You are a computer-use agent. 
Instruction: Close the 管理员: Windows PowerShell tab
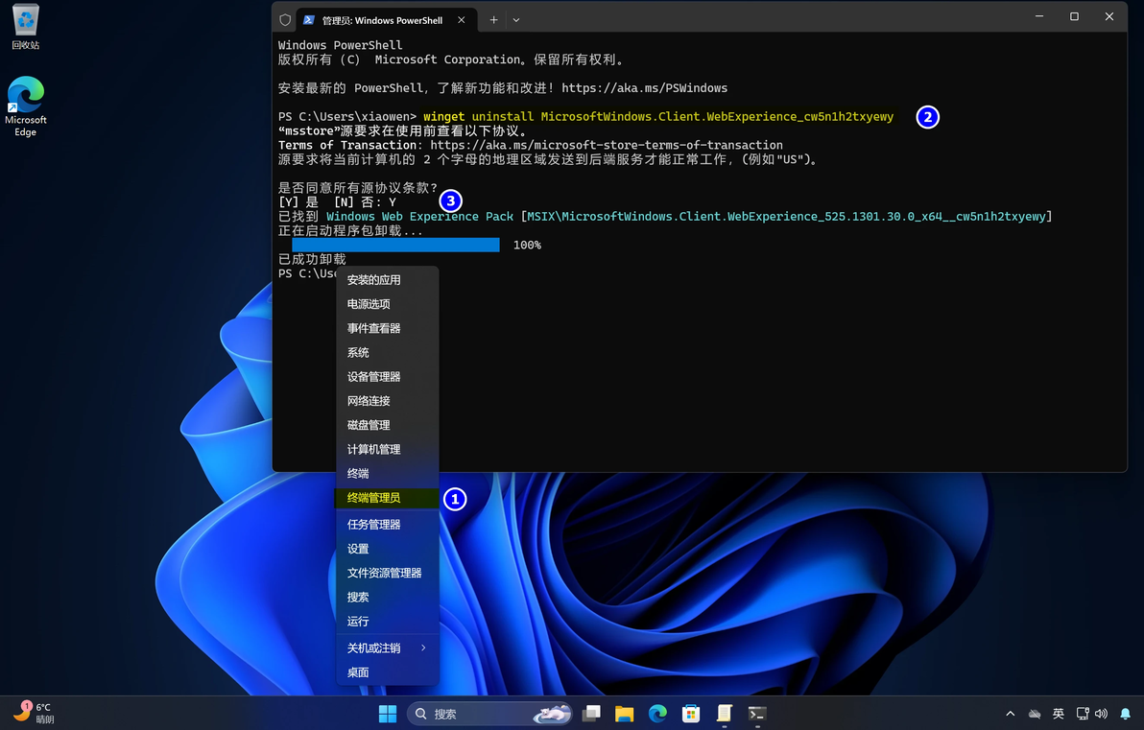(461, 20)
